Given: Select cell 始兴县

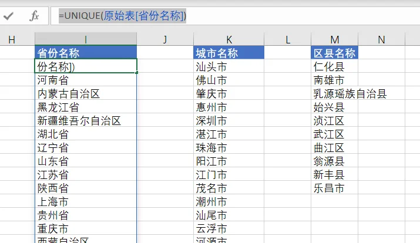Looking at the screenshot, I should (x=335, y=106).
